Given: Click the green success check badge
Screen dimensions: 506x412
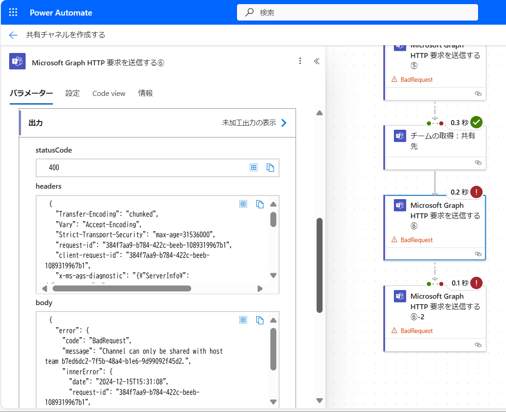Looking at the screenshot, I should (x=476, y=122).
